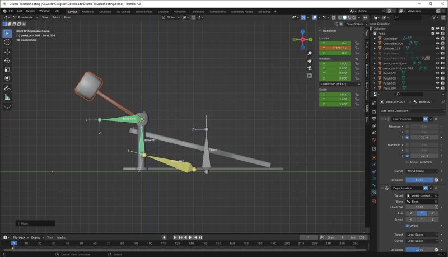
Task: Open the Keying popover in the timeline
Action: click(36, 237)
